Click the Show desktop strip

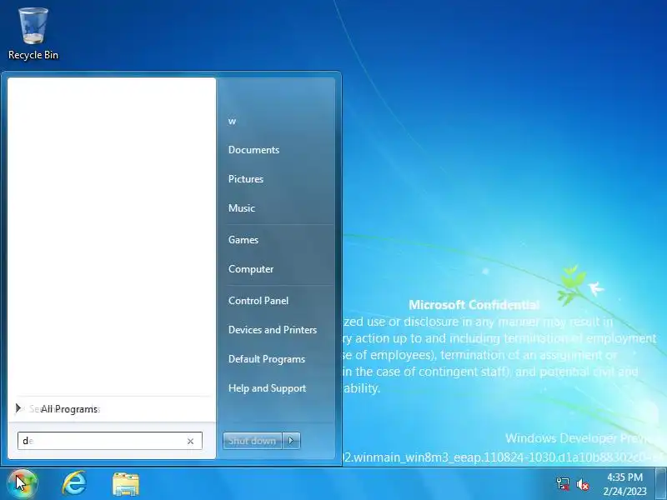[x=660, y=483]
